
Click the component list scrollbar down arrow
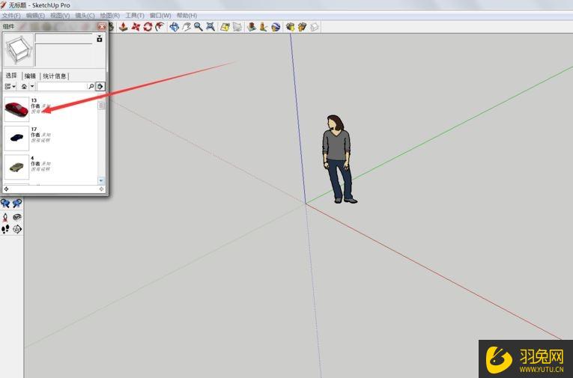(x=102, y=180)
